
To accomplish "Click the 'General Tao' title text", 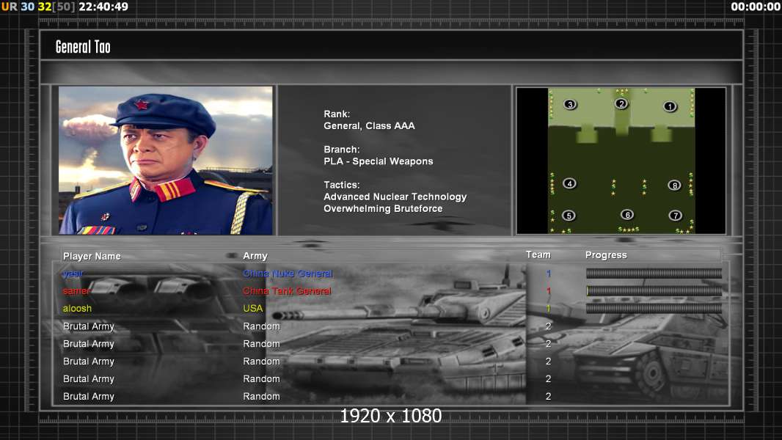I will [83, 47].
